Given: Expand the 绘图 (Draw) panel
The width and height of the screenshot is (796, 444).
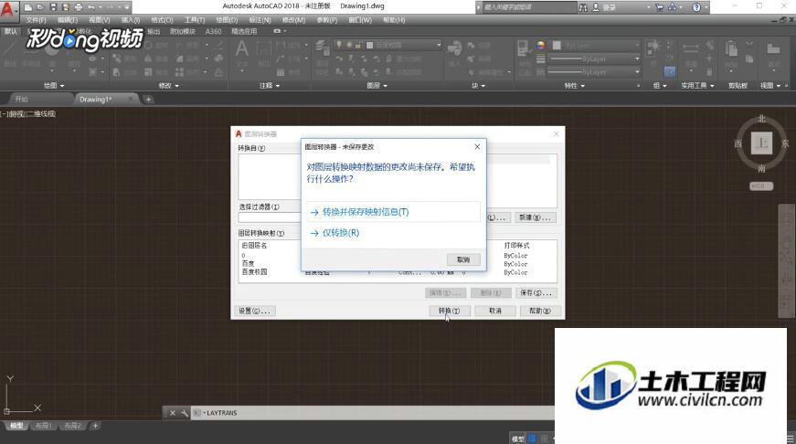Looking at the screenshot, I should (54, 86).
